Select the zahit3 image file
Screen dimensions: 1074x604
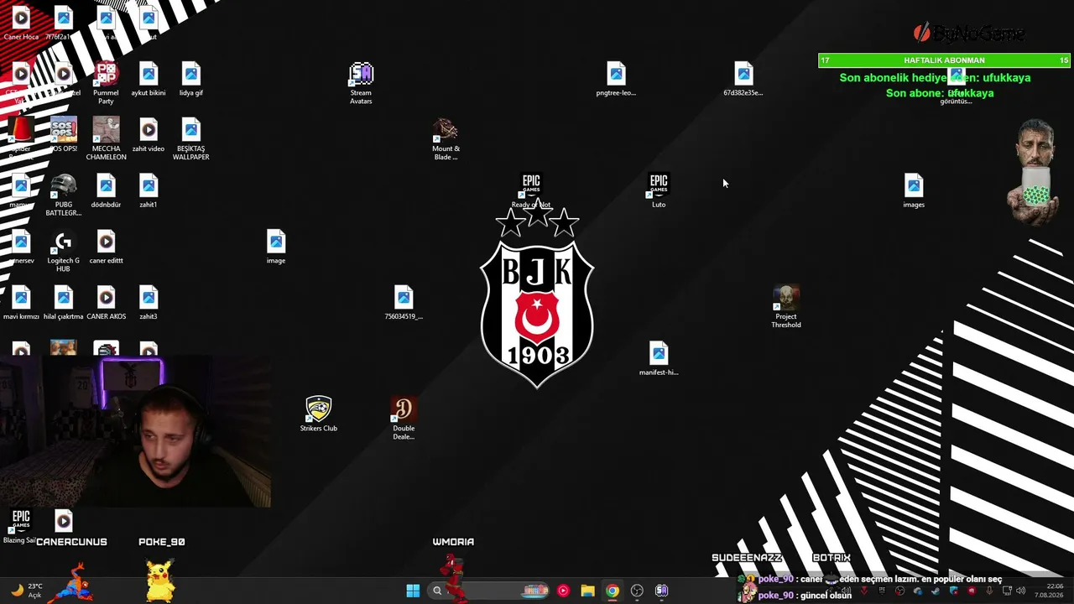point(149,304)
